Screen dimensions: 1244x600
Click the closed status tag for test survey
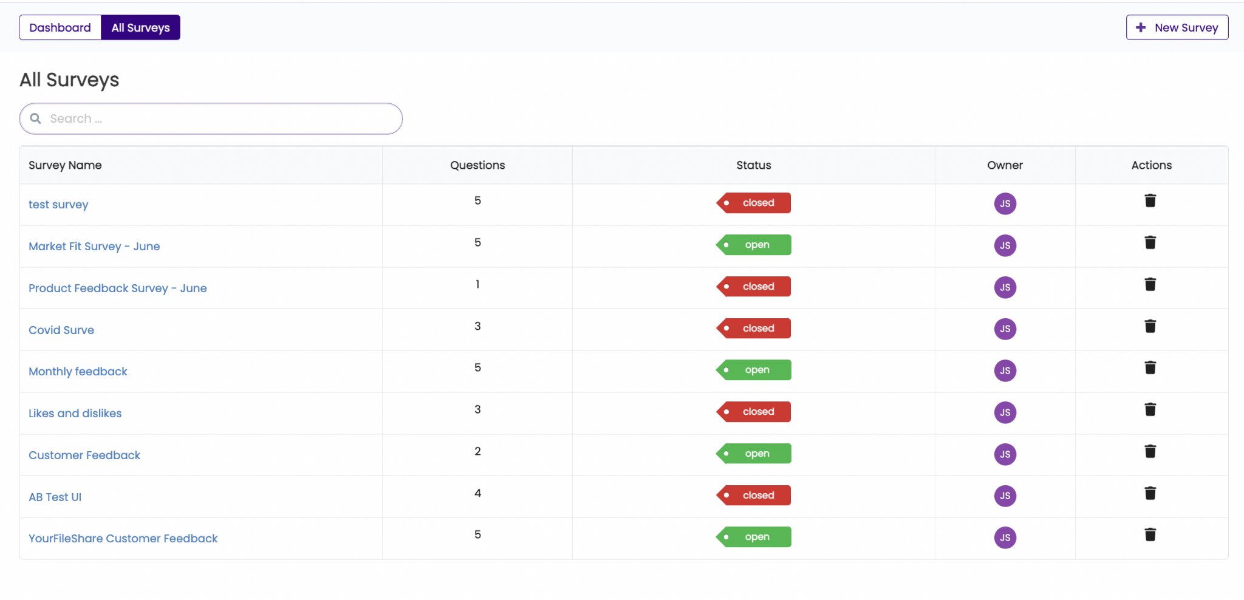pyautogui.click(x=754, y=203)
